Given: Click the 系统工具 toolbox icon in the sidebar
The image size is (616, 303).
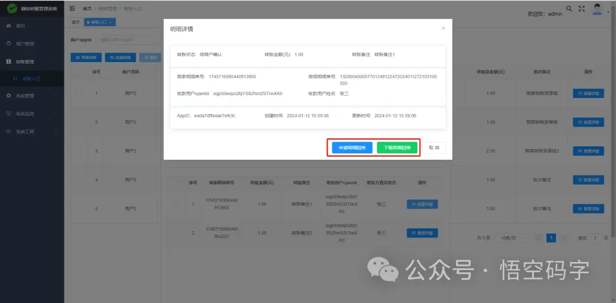Looking at the screenshot, I should [x=8, y=132].
